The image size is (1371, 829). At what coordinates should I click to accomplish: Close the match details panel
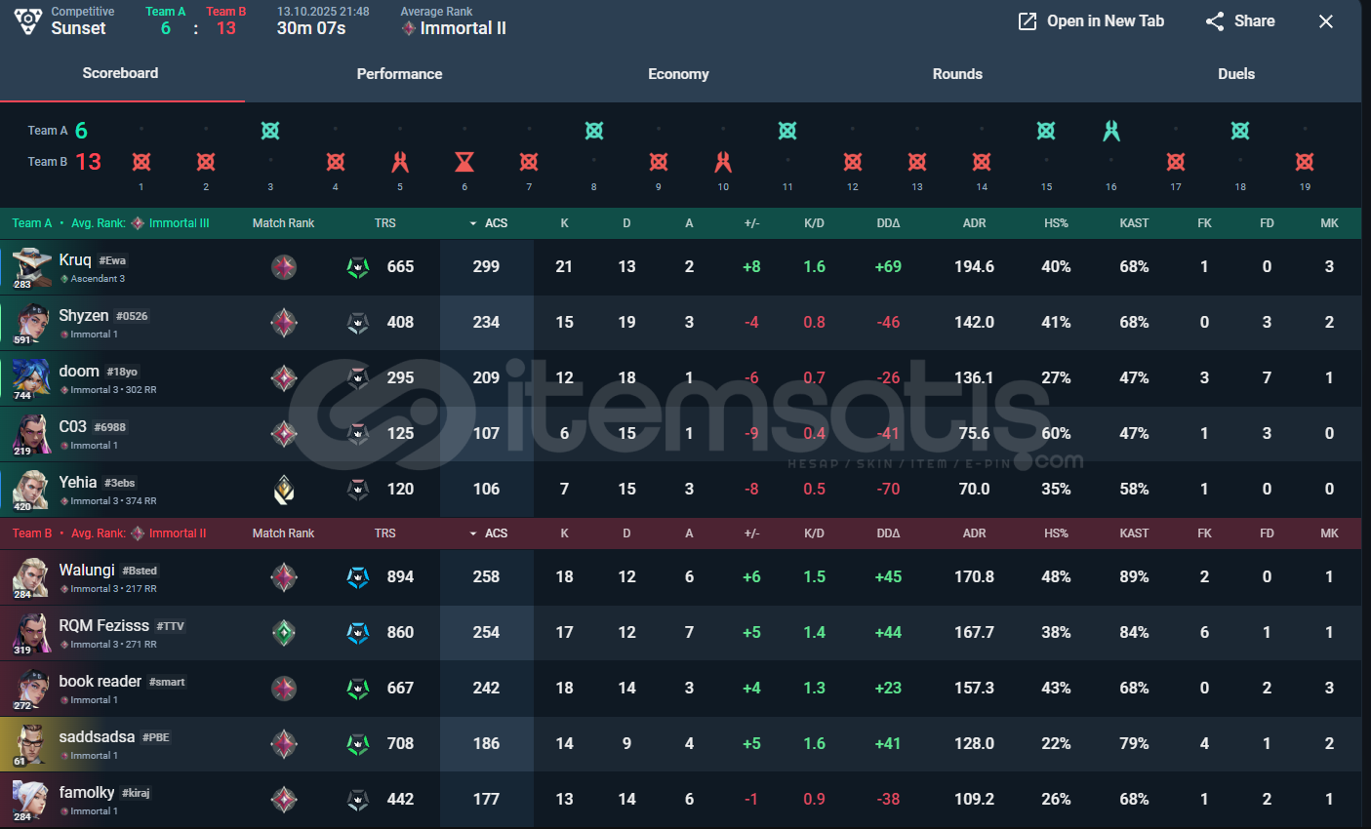tap(1325, 21)
